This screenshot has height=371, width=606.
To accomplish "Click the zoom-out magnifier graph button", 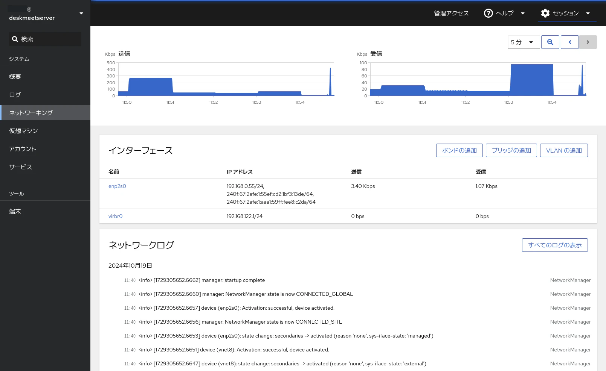I will [550, 42].
